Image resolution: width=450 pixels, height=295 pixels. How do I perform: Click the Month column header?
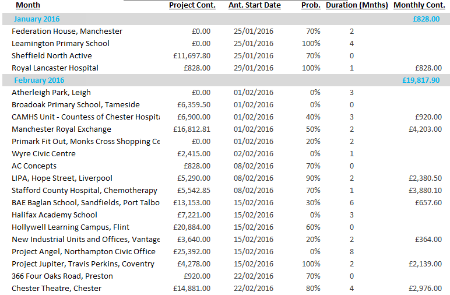(28, 5)
